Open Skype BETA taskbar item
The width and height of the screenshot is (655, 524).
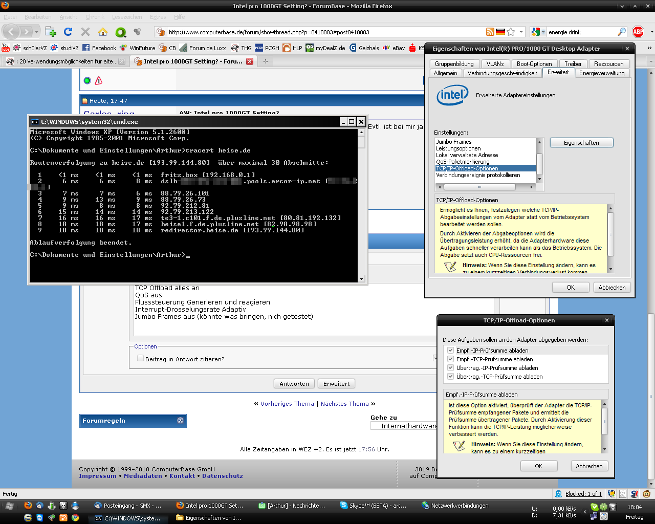(374, 506)
